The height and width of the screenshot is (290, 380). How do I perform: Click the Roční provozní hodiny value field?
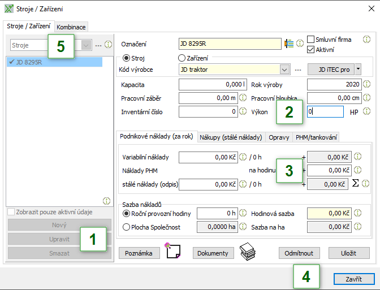point(217,214)
